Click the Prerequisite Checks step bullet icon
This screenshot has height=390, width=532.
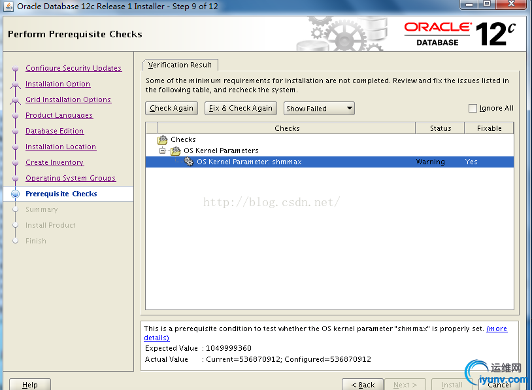[15, 194]
